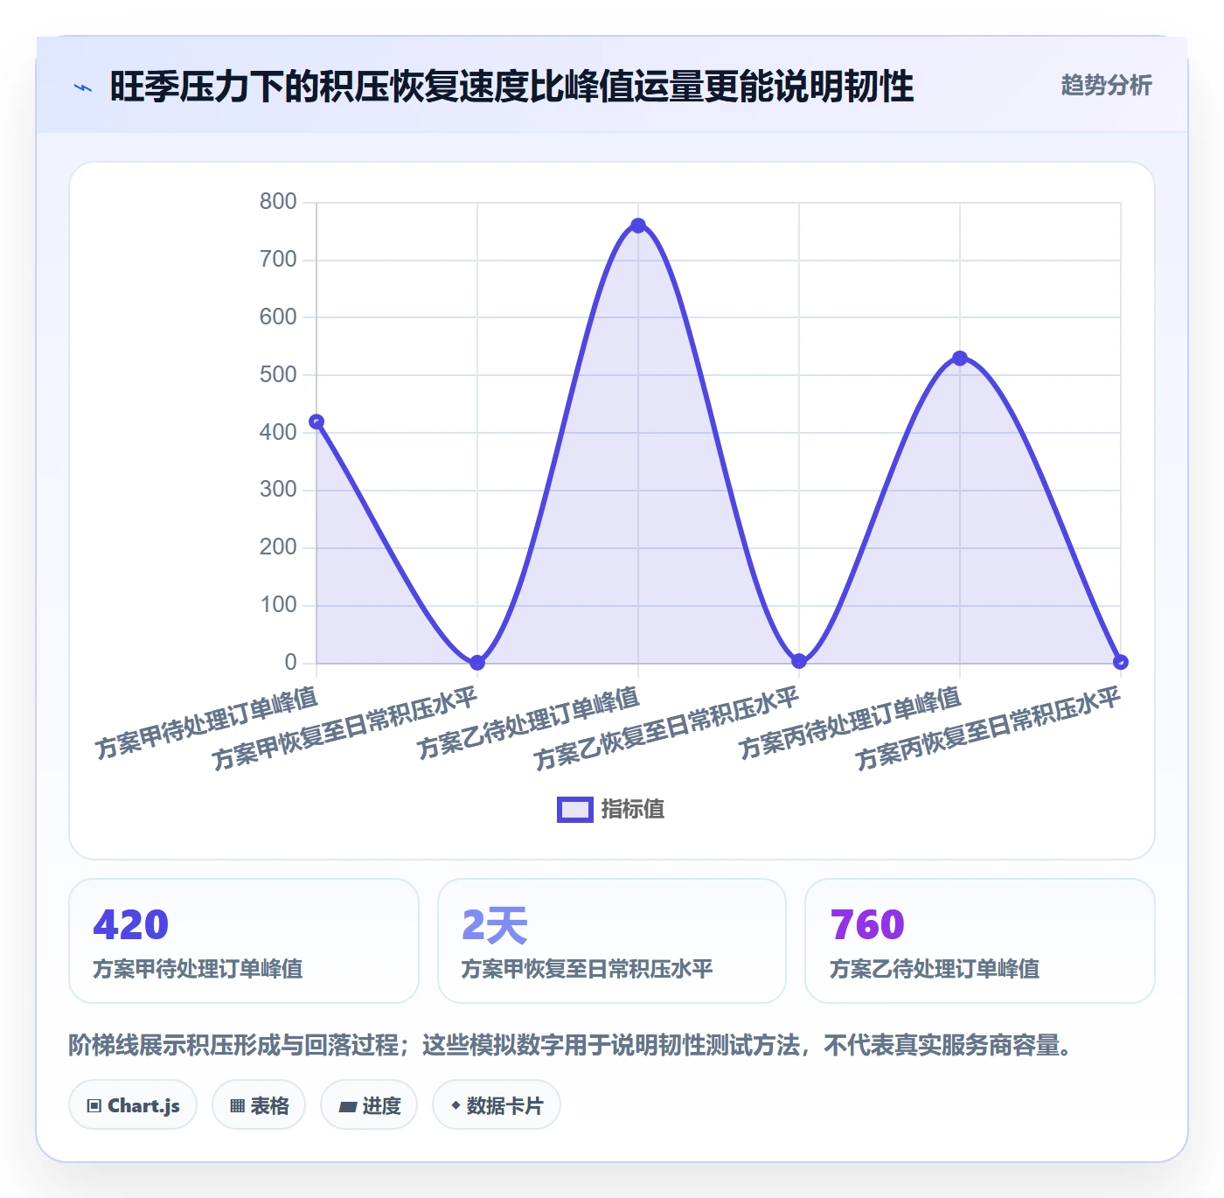Viewport: 1224px width, 1198px height.
Task: Select the 方案丙待处理订单峰值 data point on the line
Action: pos(960,359)
